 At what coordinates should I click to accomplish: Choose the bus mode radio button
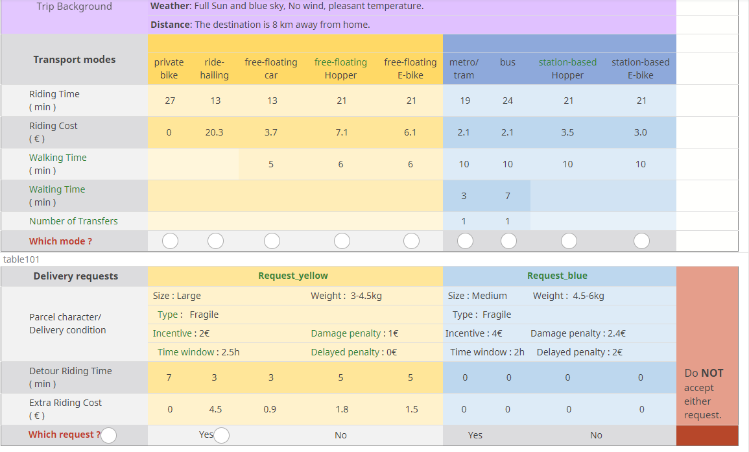(x=508, y=241)
